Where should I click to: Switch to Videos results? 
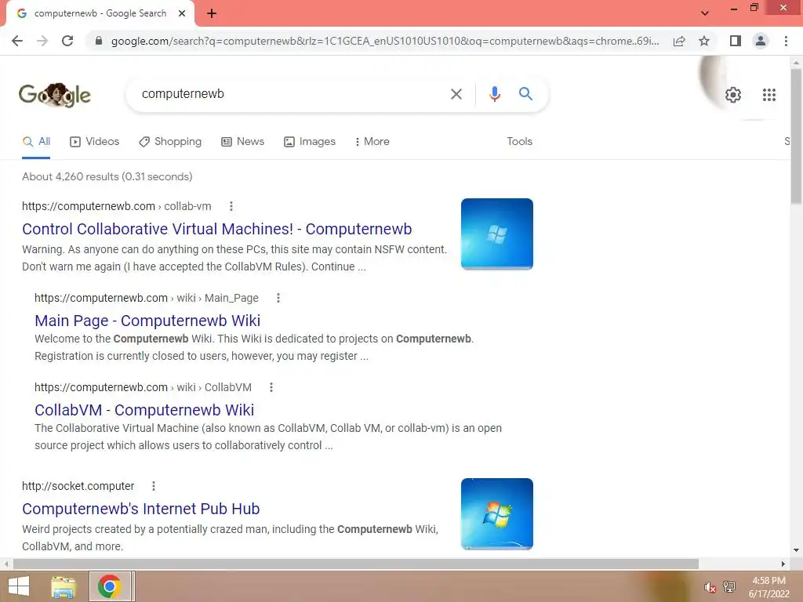[94, 142]
